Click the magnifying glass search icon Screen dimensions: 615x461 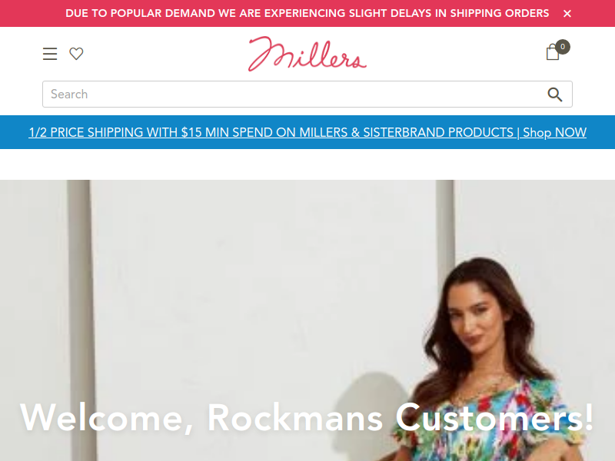point(554,94)
